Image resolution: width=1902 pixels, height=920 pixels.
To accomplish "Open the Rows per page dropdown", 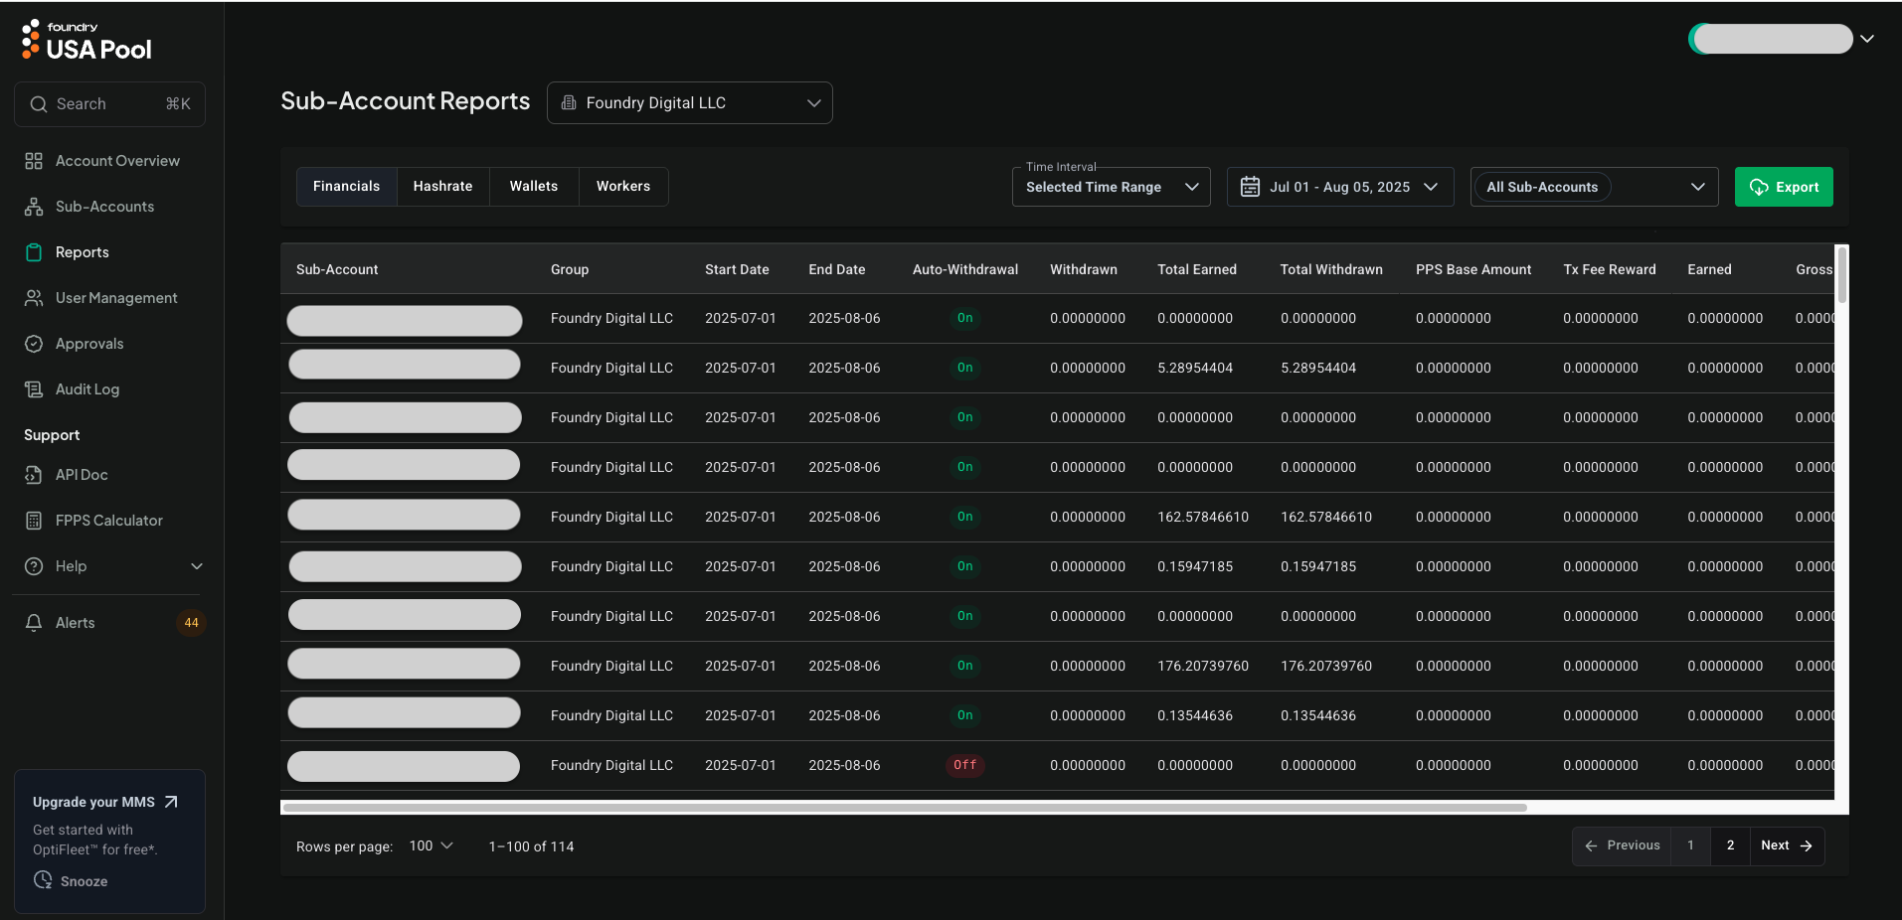I will click(431, 846).
